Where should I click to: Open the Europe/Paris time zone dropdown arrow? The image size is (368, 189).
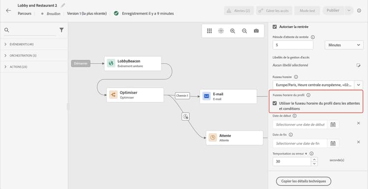coord(358,85)
